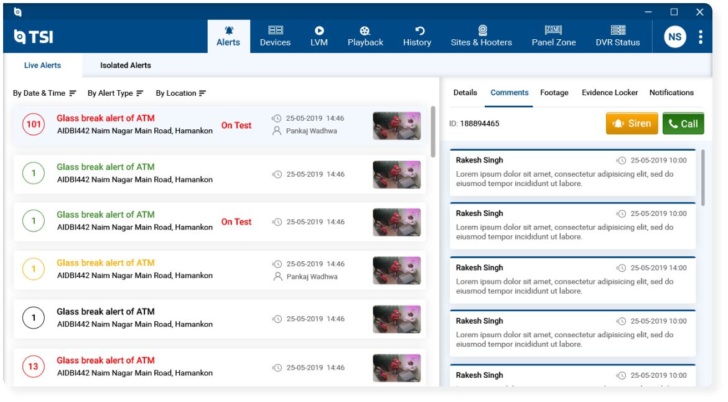
Task: Sort alerts By Location
Action: (x=180, y=93)
